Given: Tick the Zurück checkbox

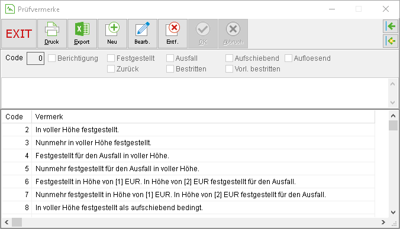Looking at the screenshot, I should click(x=111, y=69).
